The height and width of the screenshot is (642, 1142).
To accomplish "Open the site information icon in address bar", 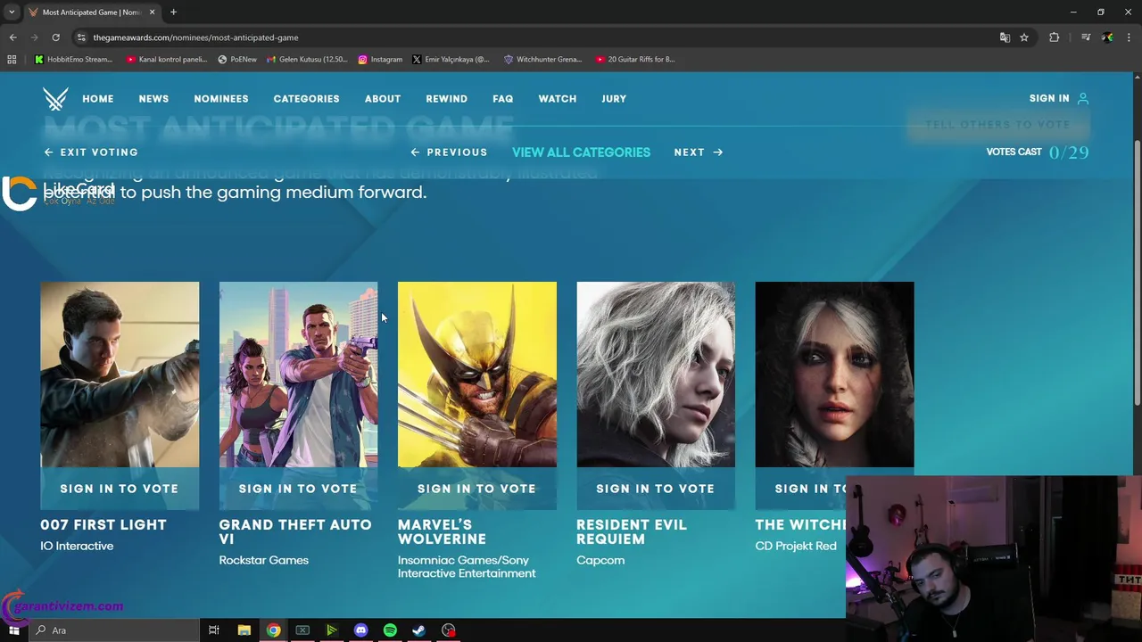I will pyautogui.click(x=81, y=37).
